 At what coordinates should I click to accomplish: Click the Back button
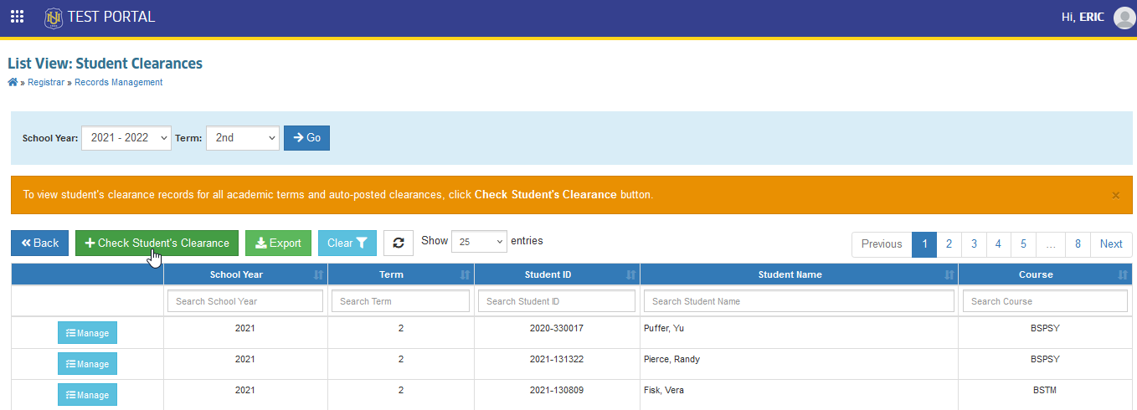coord(40,243)
